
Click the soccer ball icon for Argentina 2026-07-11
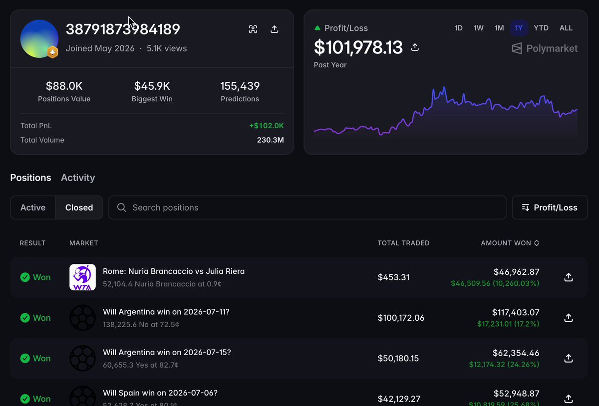82,318
